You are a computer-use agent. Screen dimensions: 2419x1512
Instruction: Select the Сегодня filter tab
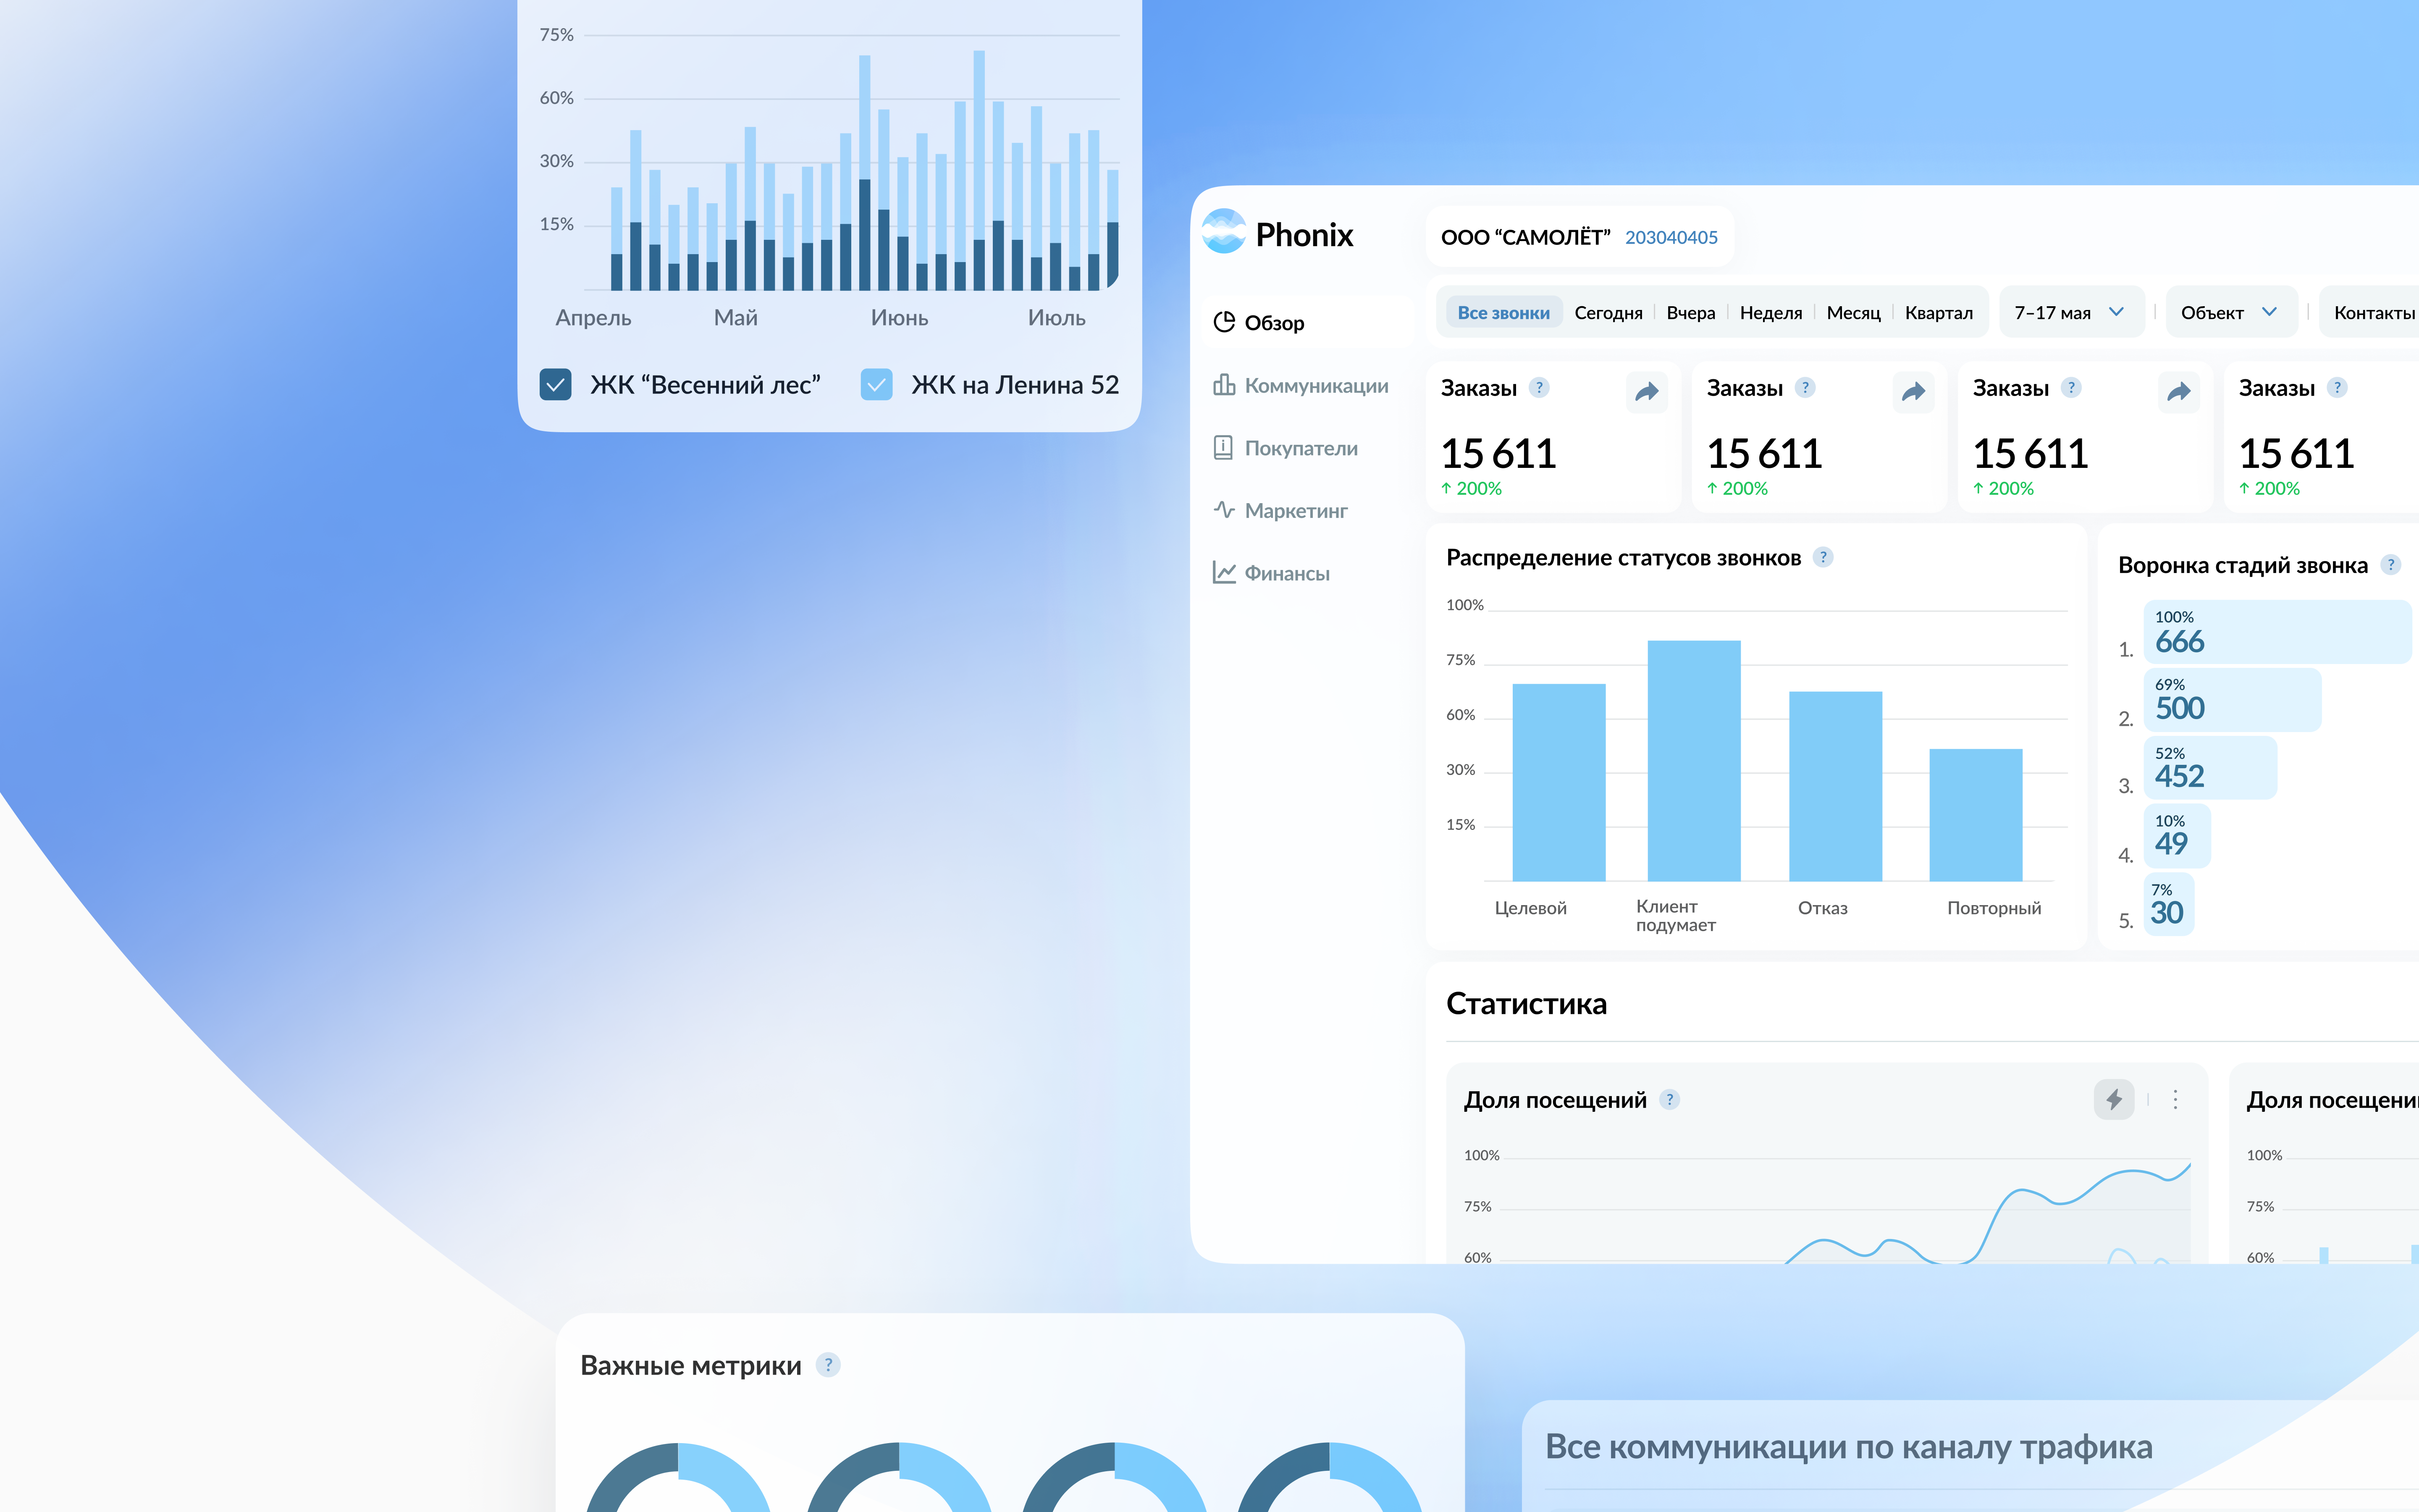pos(1608,313)
